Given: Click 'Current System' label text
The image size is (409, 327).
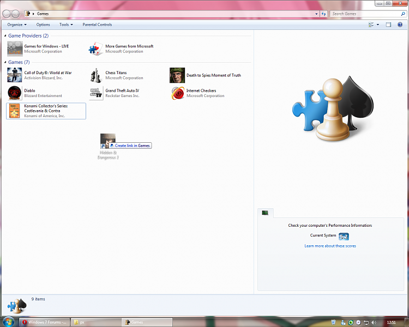Looking at the screenshot, I should (323, 235).
